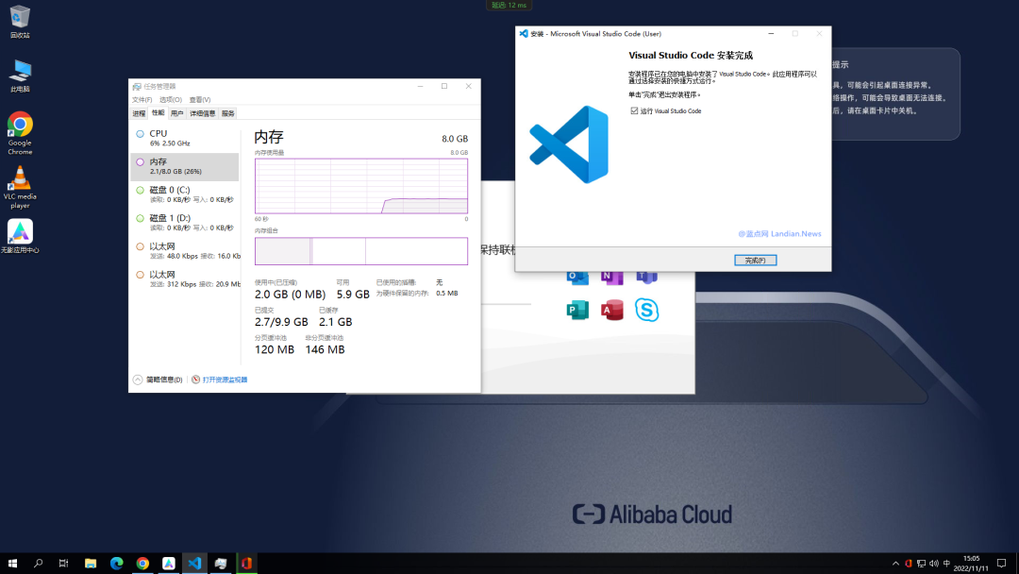Screen dimensions: 1019x574
Task: Select first 以太网 entry sending 48.0 Kbps
Action: (185, 251)
